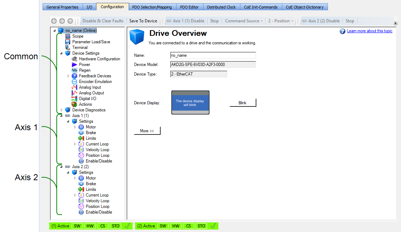Click the Blink button

tap(243, 103)
